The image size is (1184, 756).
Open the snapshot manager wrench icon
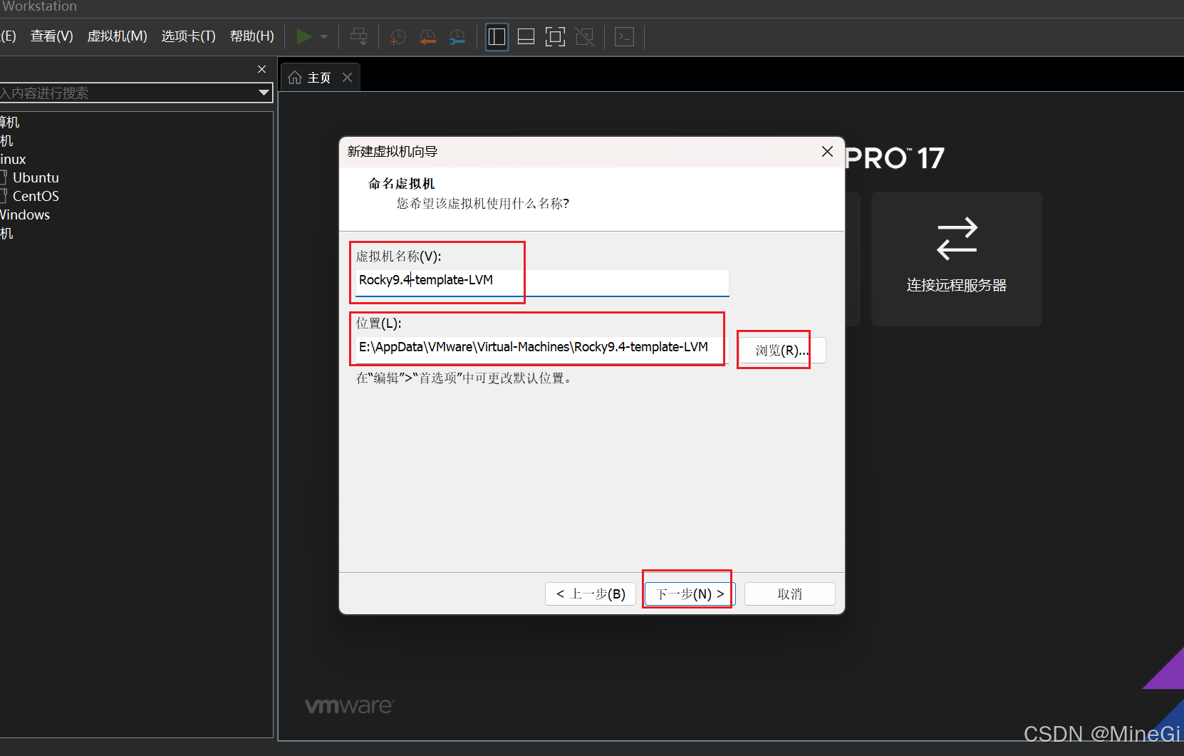tap(457, 37)
